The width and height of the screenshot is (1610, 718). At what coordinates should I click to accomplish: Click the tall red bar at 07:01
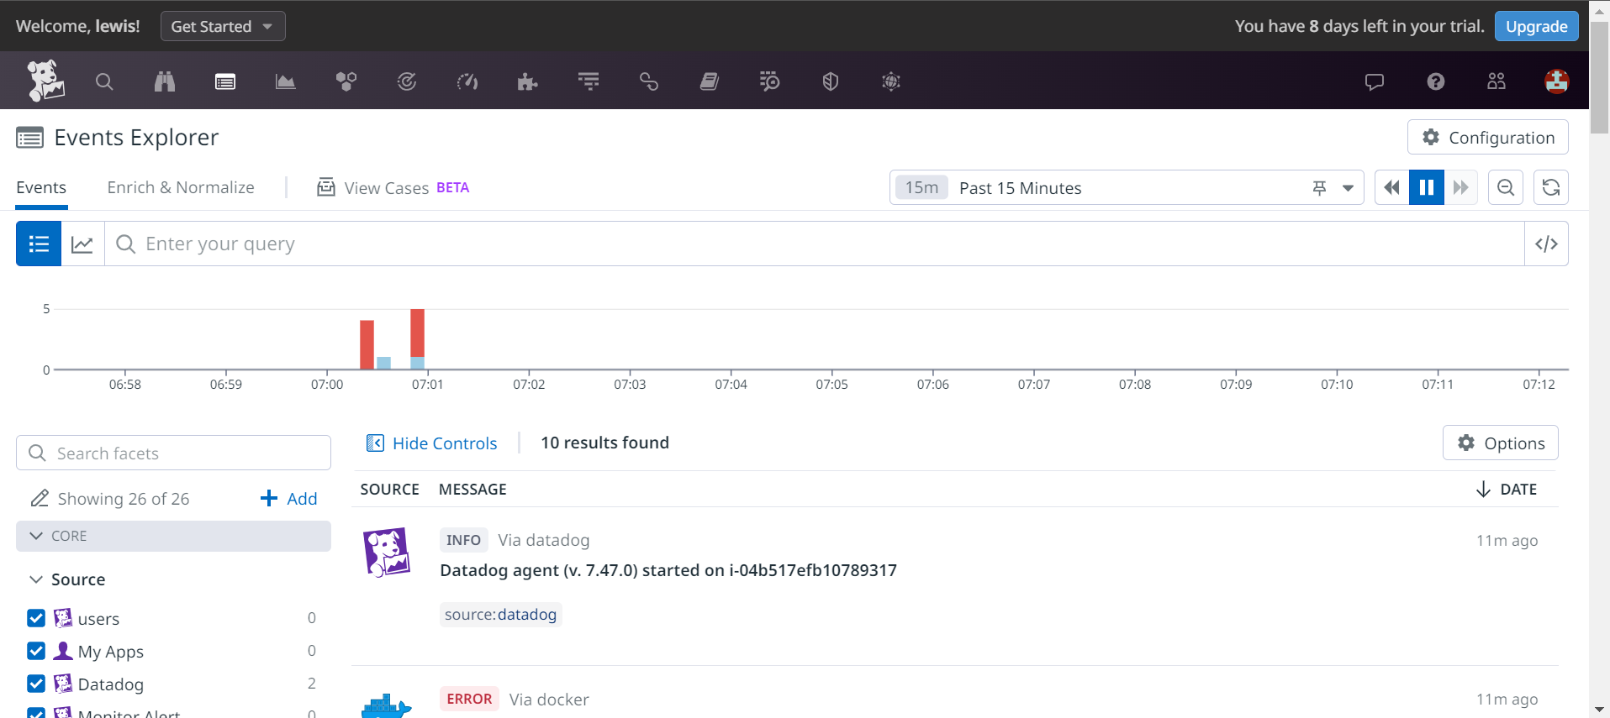point(418,333)
